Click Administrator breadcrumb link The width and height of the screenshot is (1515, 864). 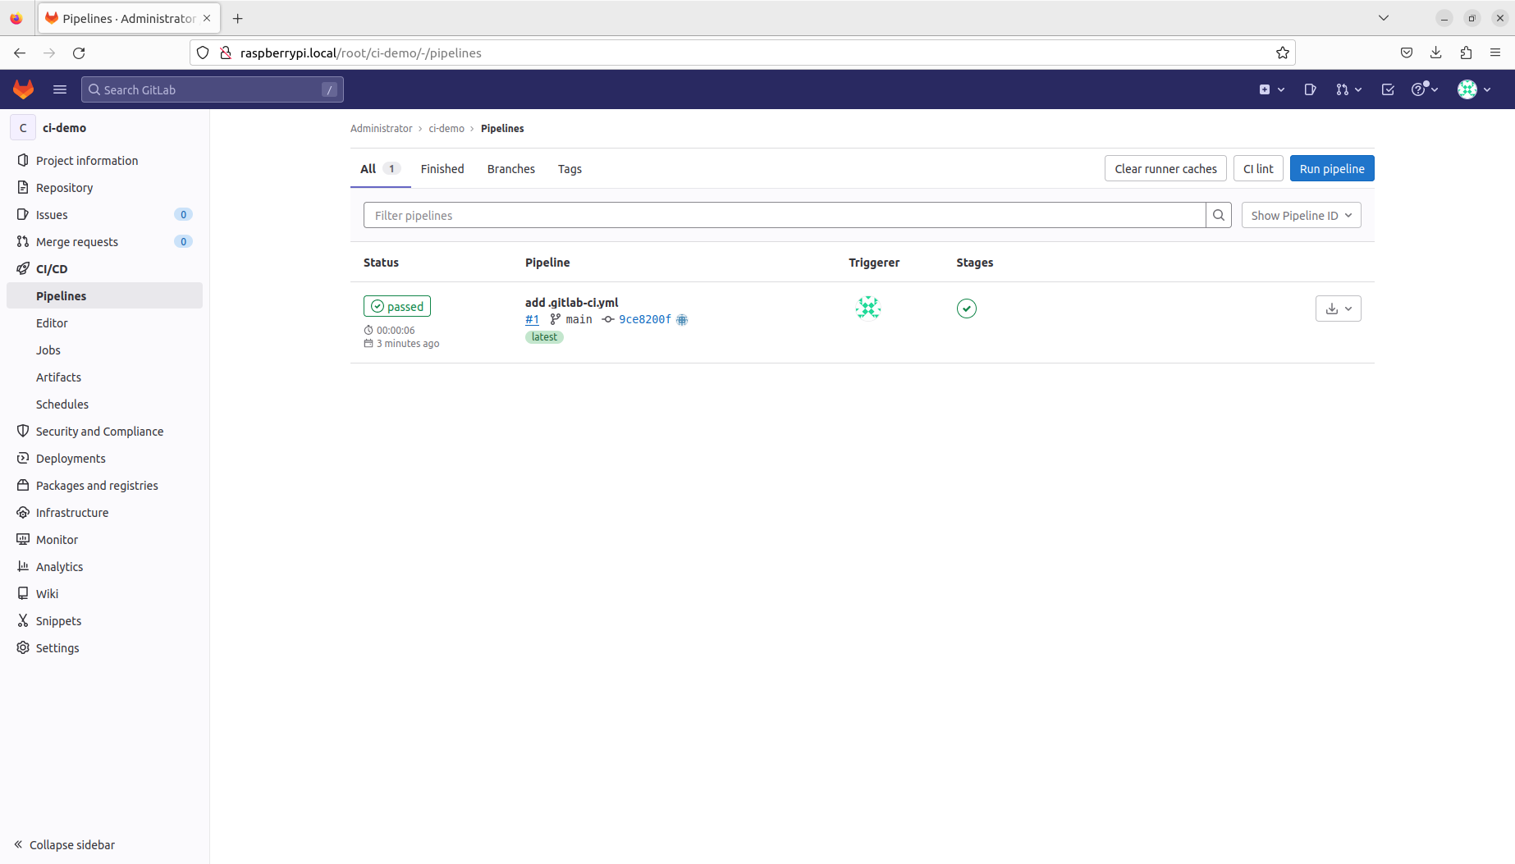[381, 128]
